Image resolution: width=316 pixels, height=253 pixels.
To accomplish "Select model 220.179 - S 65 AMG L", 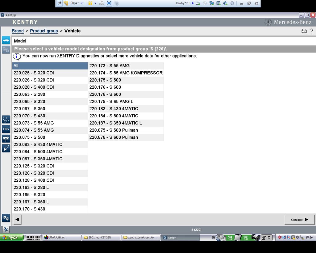I will [x=126, y=102].
